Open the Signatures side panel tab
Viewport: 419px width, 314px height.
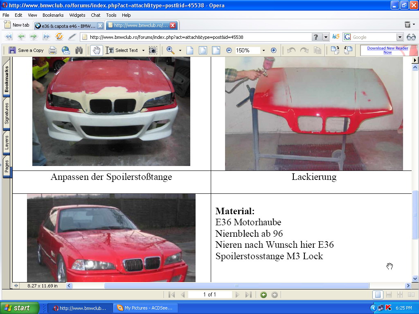click(x=7, y=114)
